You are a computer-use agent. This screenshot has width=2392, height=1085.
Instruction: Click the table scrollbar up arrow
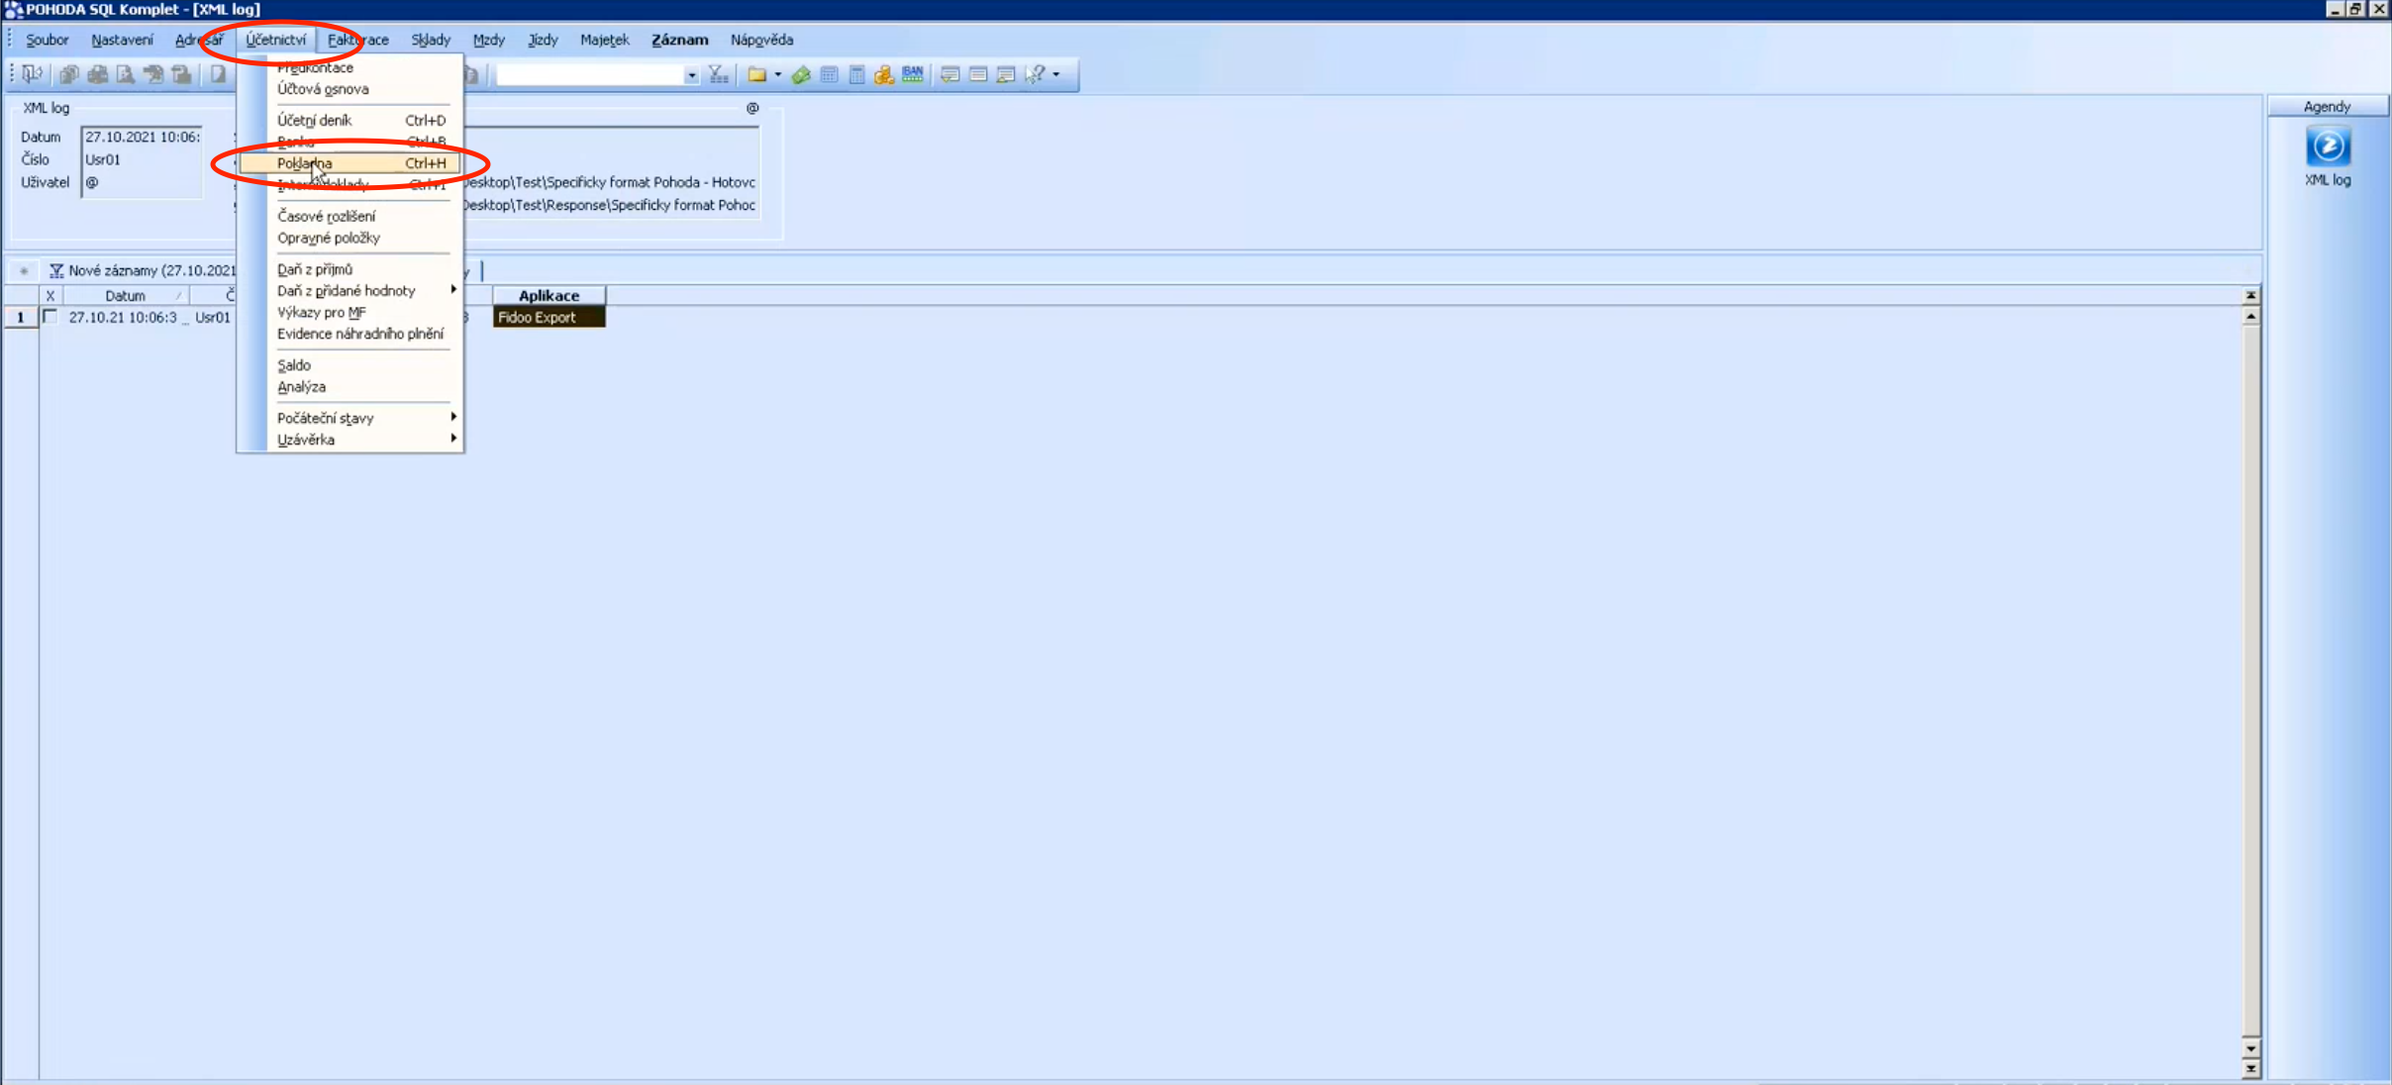point(2250,317)
